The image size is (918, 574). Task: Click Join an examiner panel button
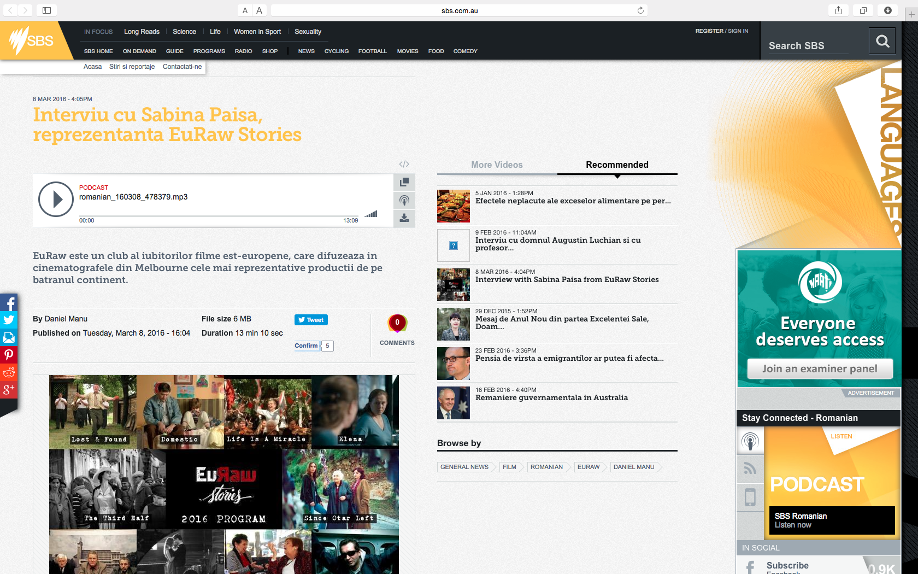click(820, 368)
